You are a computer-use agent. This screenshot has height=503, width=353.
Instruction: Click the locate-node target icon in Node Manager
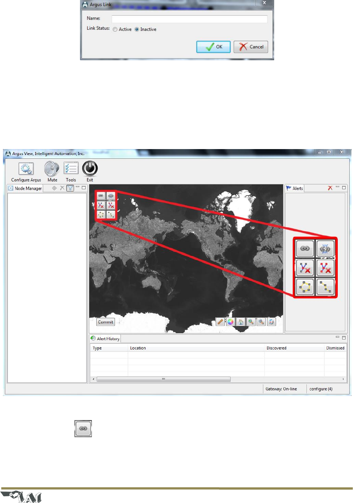[54, 188]
